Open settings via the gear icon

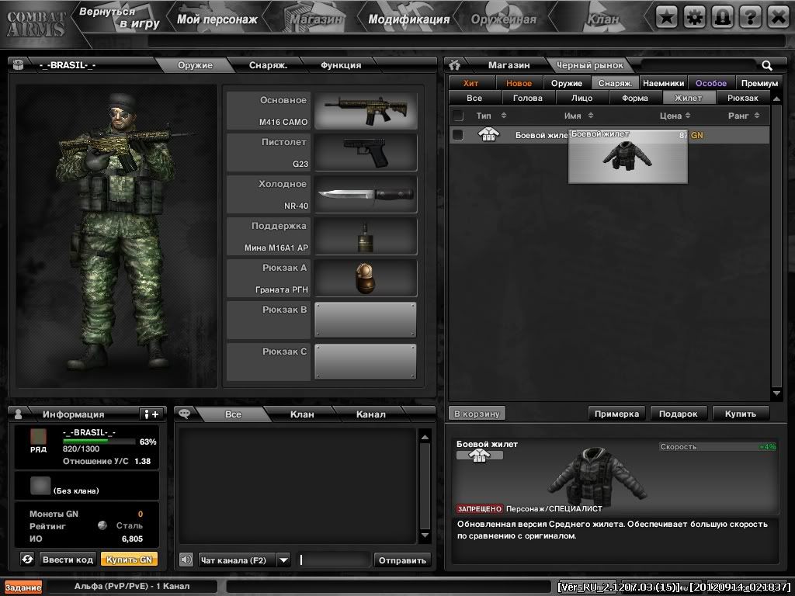[x=694, y=16]
